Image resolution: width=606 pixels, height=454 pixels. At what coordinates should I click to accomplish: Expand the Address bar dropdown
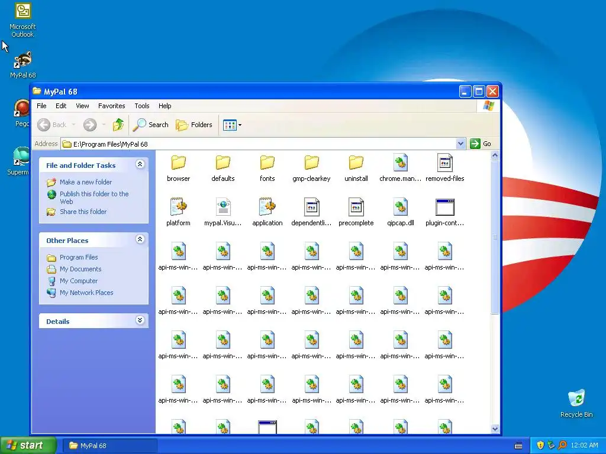coord(460,144)
